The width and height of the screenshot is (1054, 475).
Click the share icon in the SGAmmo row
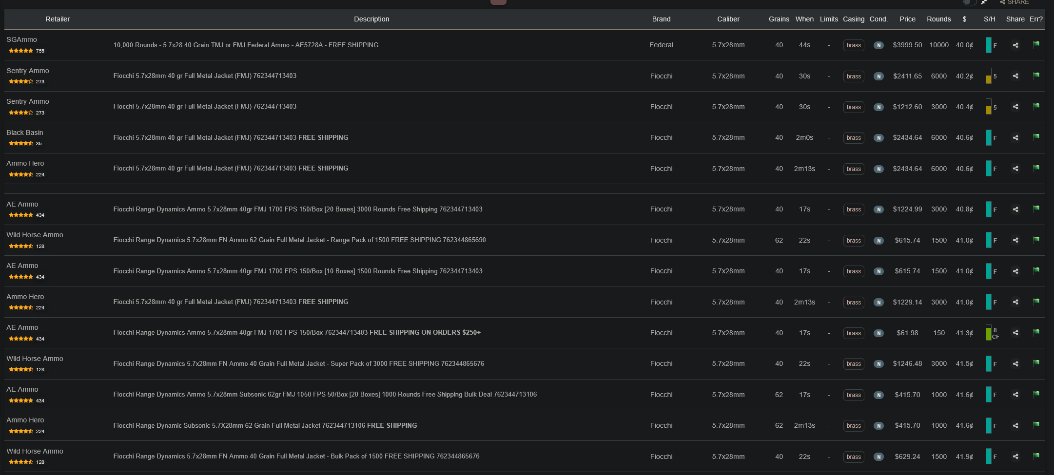[x=1015, y=45]
